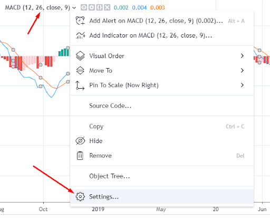Remove MACD with the legend X icon
Viewport: 270px width, 218px height.
pos(107,7)
